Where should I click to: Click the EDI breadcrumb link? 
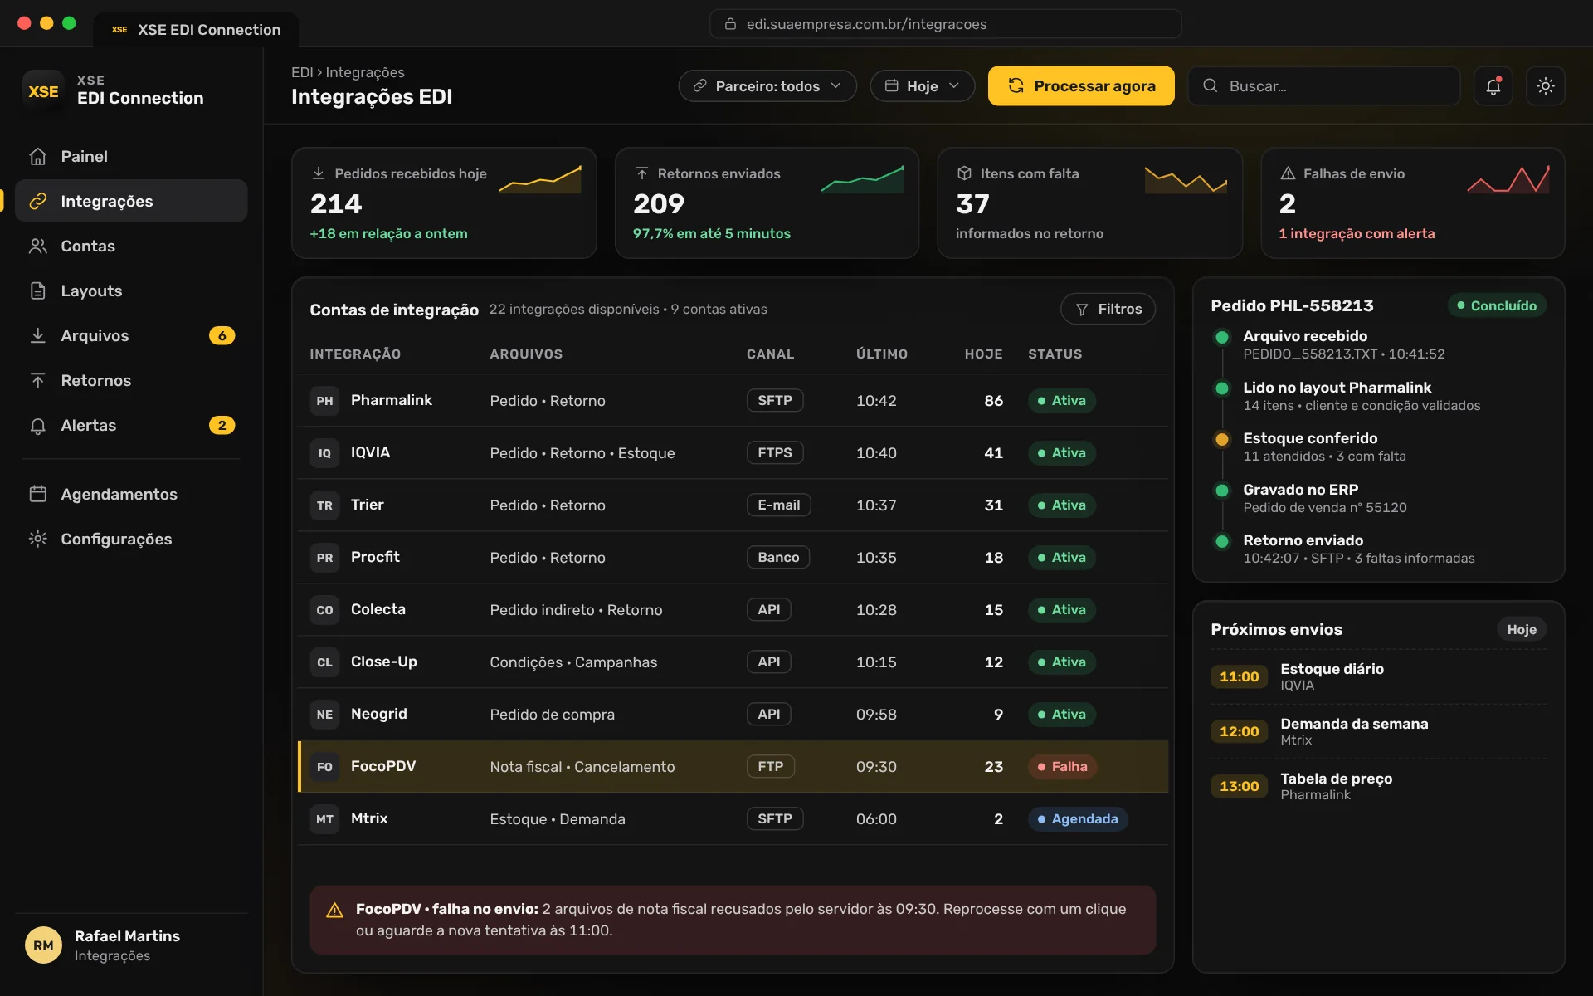[x=302, y=72]
